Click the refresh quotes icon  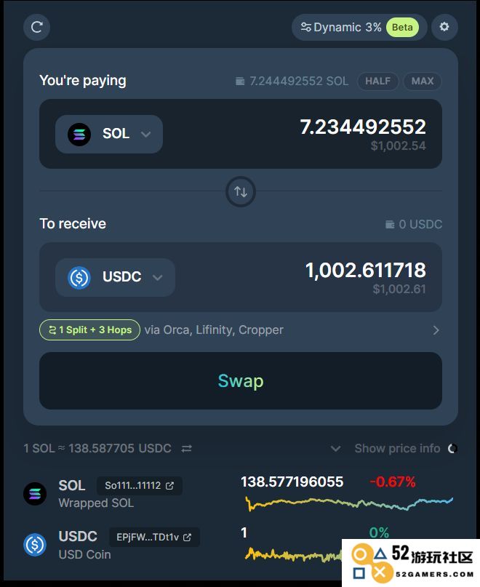36,28
